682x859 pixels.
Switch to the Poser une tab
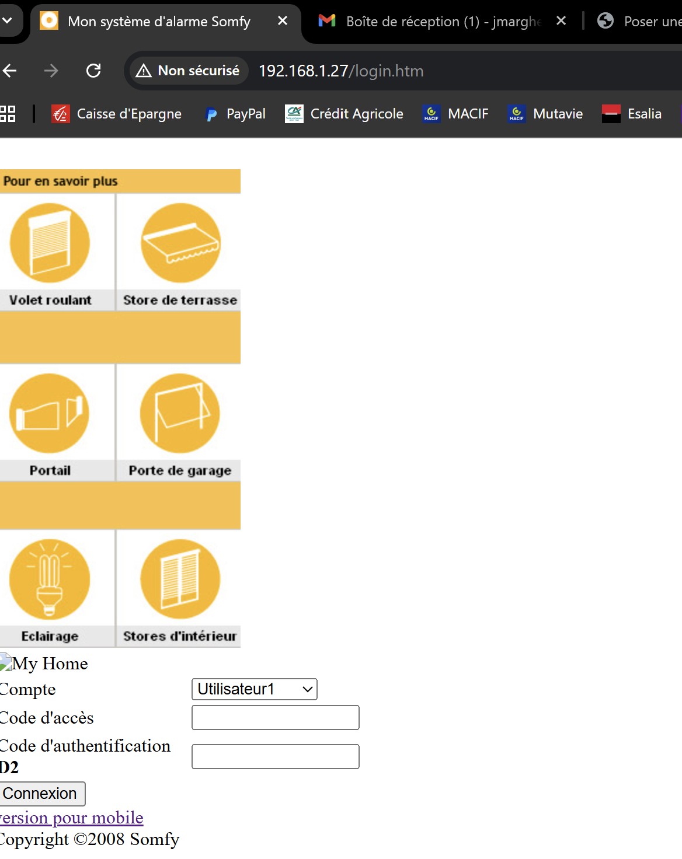[x=639, y=22]
